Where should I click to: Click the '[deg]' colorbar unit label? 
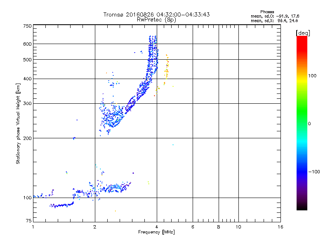[303, 33]
